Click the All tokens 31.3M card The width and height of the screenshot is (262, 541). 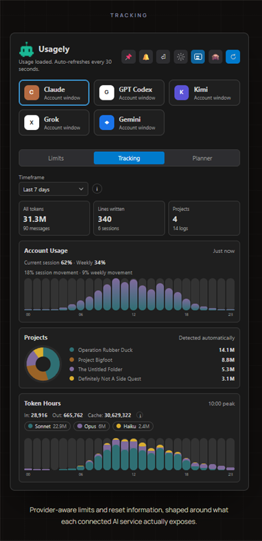coord(54,219)
